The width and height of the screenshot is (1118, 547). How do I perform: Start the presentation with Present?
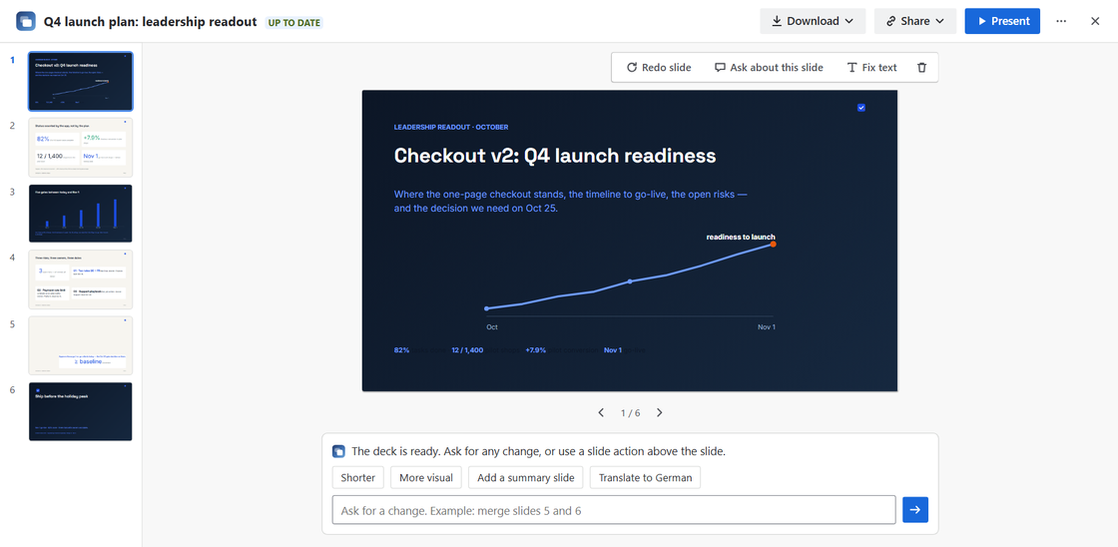(x=1002, y=21)
